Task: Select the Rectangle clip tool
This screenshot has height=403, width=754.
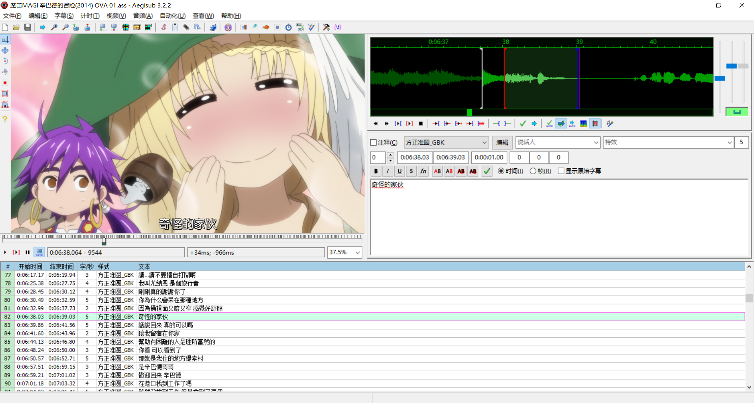Action: click(5, 94)
